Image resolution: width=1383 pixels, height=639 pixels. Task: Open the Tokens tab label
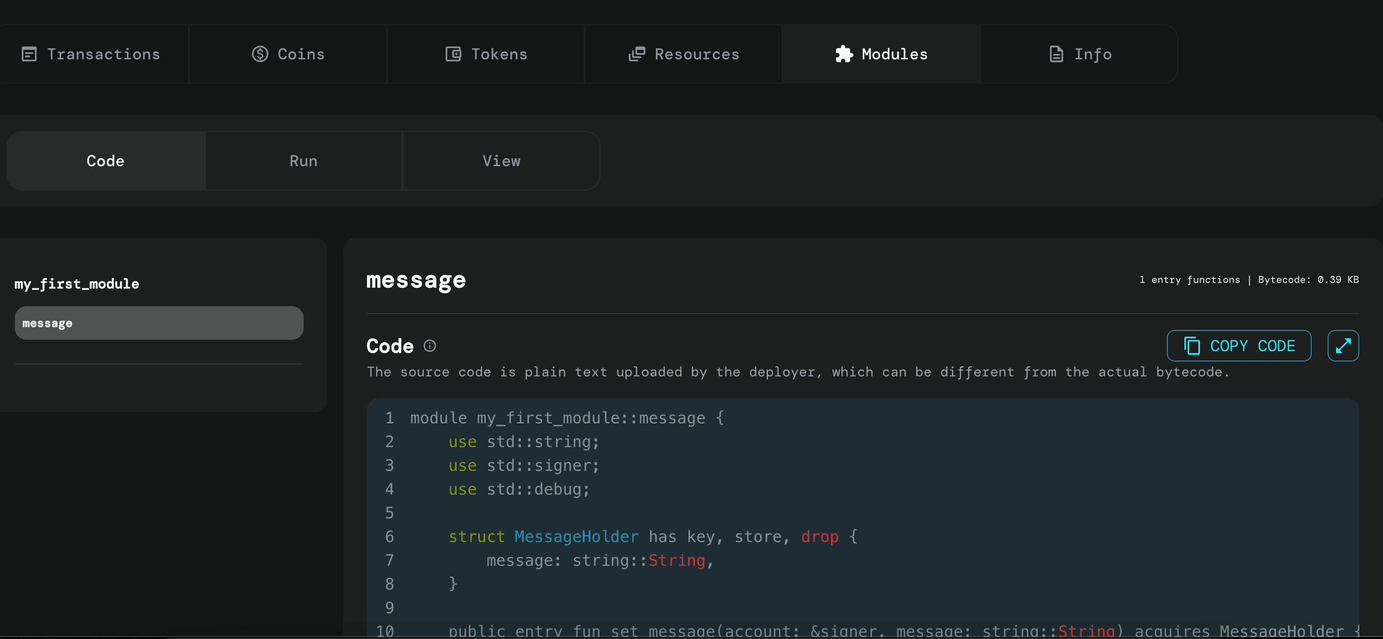point(499,54)
